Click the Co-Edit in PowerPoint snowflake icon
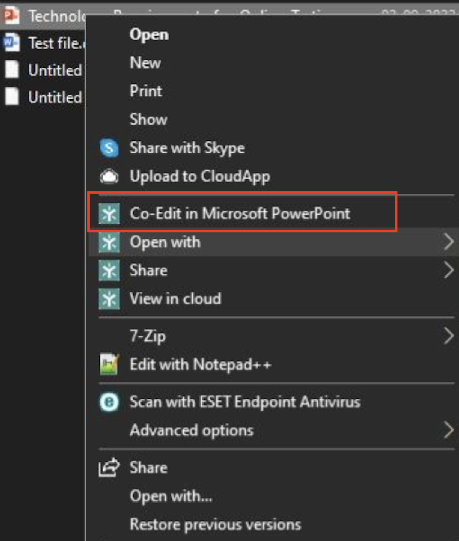The width and height of the screenshot is (459, 541). point(109,214)
